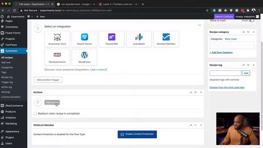Collapse the Recipe tag panel
Image resolution: width=263 pixels, height=148 pixels.
click(254, 65)
